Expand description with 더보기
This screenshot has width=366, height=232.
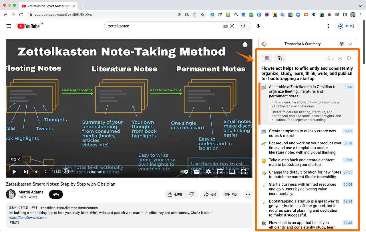click(x=14, y=223)
